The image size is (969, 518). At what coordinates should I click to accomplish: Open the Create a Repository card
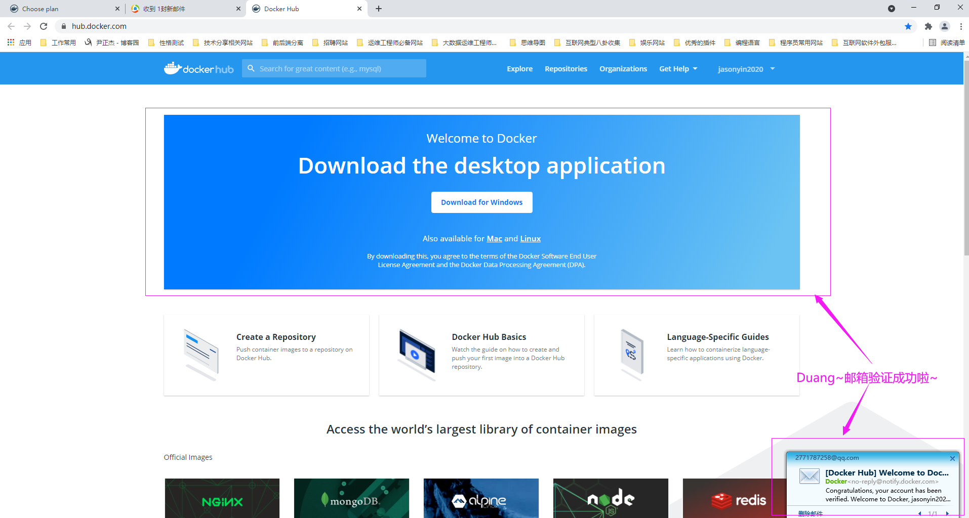(x=266, y=355)
